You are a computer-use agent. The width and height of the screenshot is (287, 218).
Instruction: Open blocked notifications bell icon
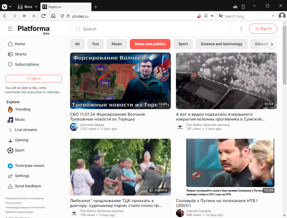(199, 16)
